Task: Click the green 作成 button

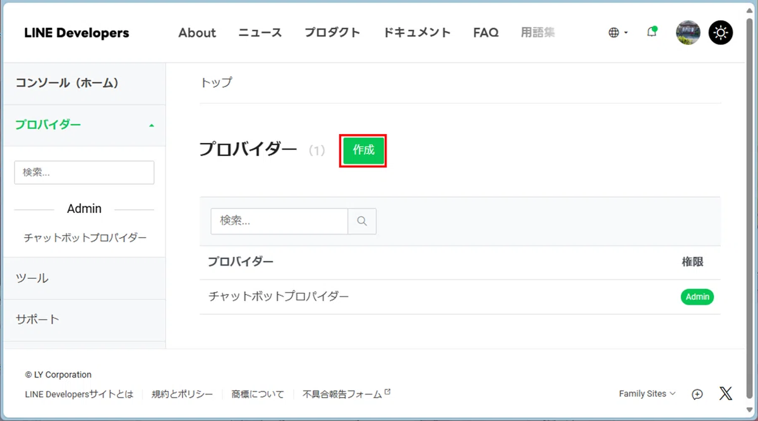Action: [x=363, y=150]
